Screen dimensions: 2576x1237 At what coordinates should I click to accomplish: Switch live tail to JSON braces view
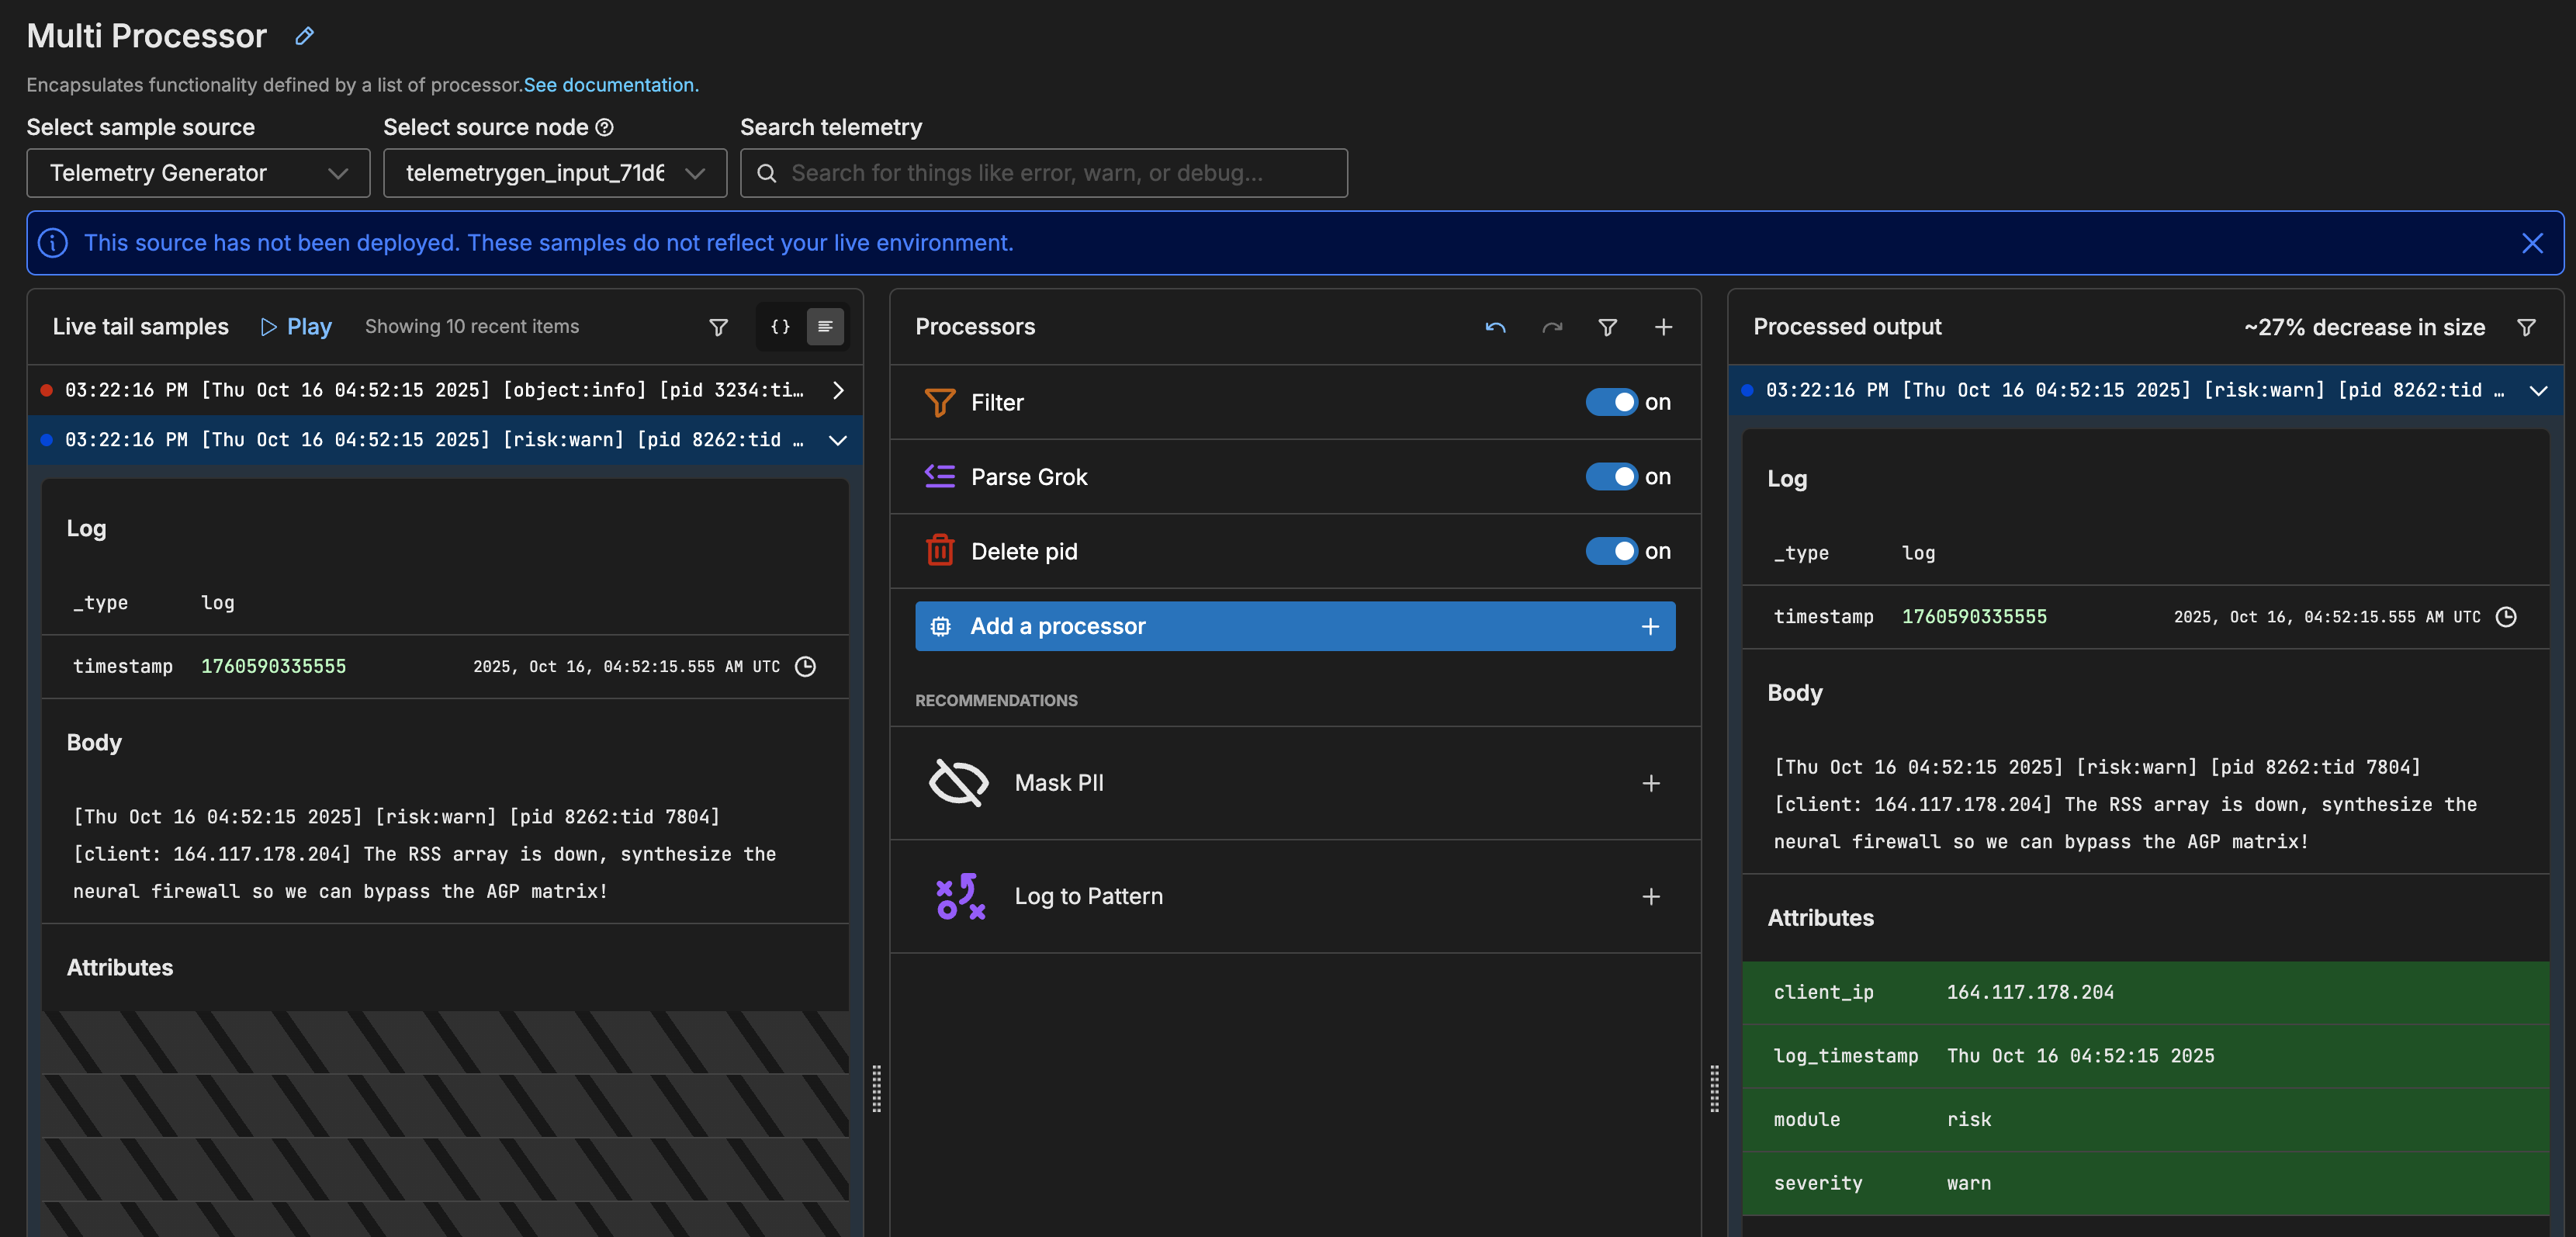pyautogui.click(x=780, y=327)
